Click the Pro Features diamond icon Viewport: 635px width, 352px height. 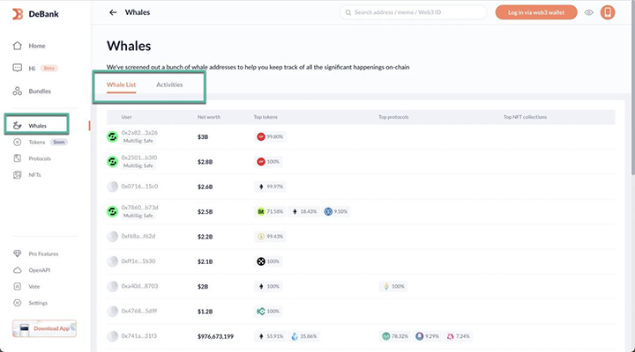tap(17, 253)
